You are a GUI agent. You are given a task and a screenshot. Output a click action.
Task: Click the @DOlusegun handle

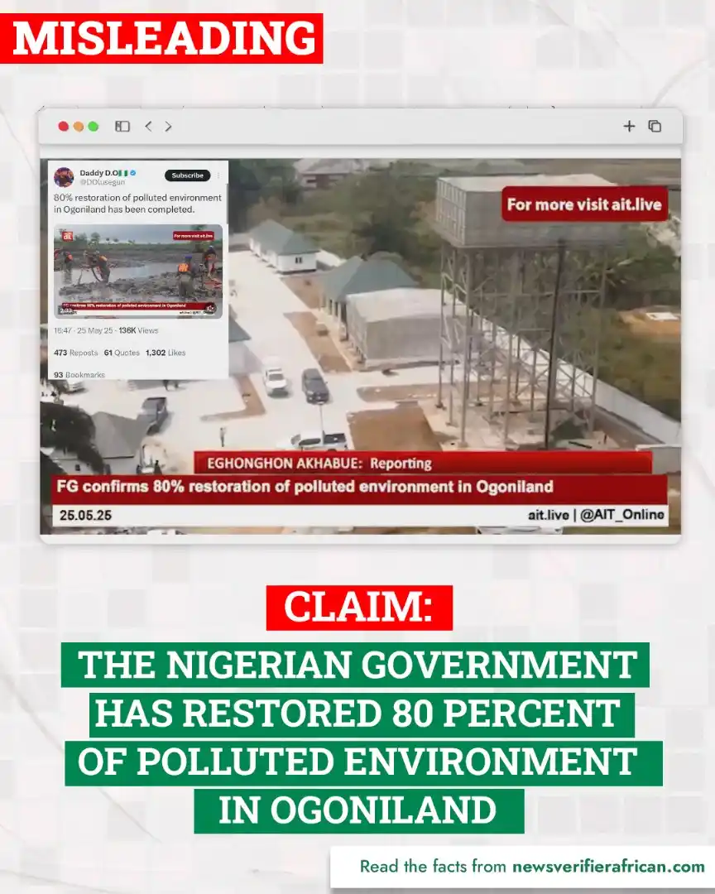pos(102,182)
